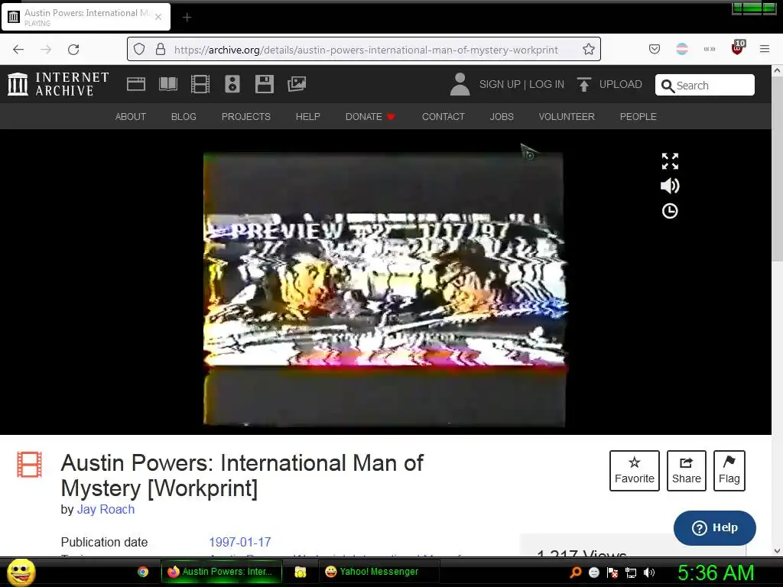Open the BLOG menu link
Viewport: 783px width, 587px height.
point(184,116)
